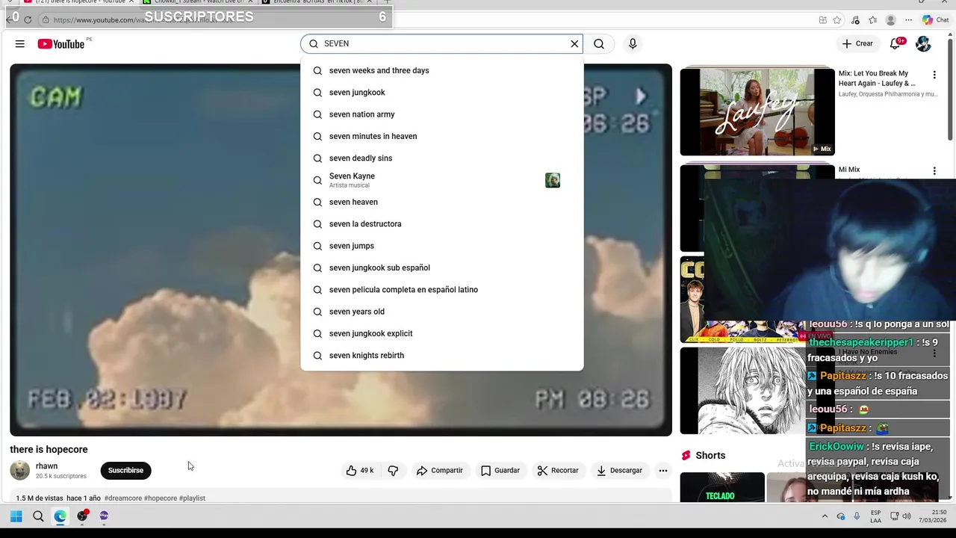Select suggestion seven weeks and three days
The width and height of the screenshot is (956, 538).
pos(442,70)
